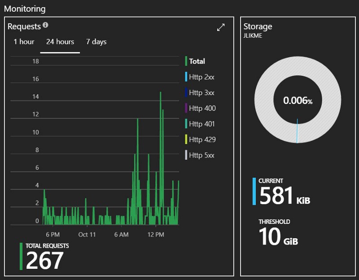Expand the Requests chart to full screen
Viewport: 359px width, 280px height.
220,27
